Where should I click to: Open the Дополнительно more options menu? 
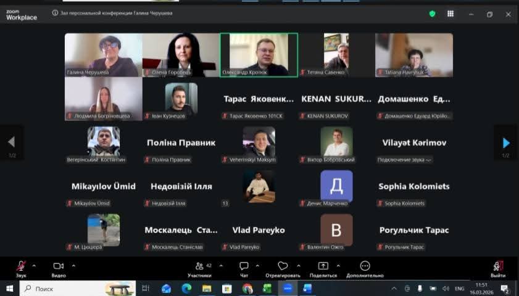point(365,266)
